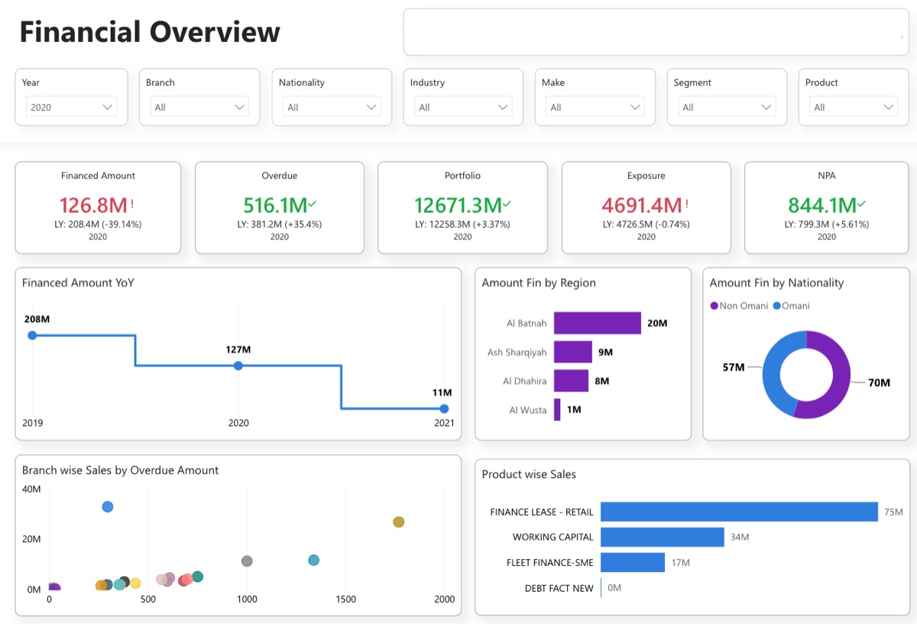Screen dimensions: 917x624
Task: Click the purple scatter dot near zero
Action: coord(53,588)
